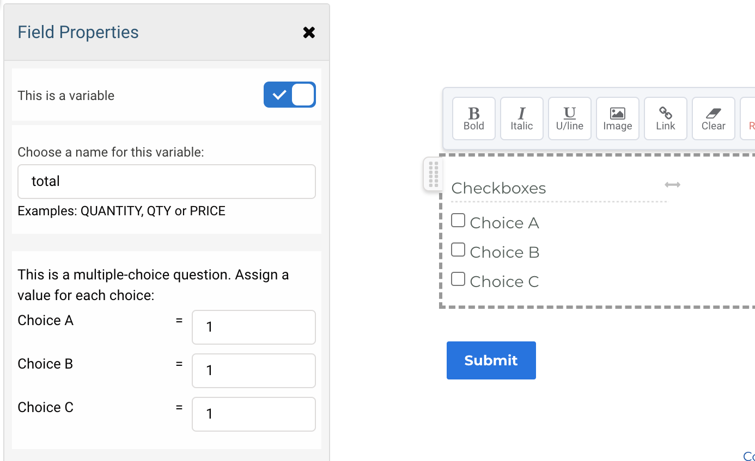The height and width of the screenshot is (461, 755).
Task: Open the partially visible blue link
Action: [748, 456]
